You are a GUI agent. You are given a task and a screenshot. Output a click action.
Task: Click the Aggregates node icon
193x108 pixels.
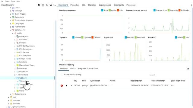pyautogui.click(x=17, y=36)
